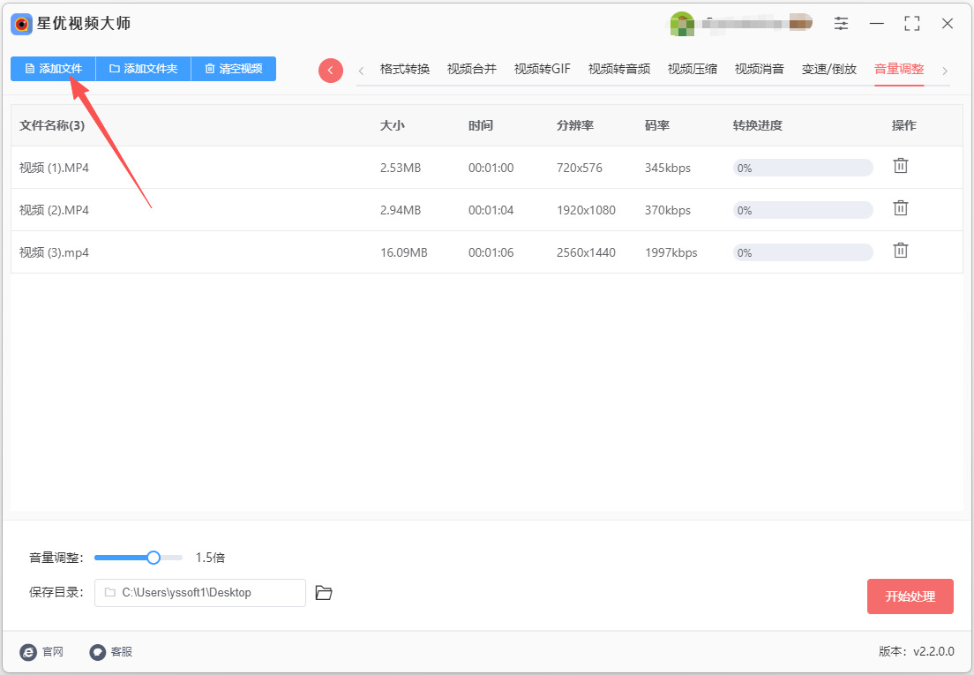Select the 音量调整 tab

[x=900, y=69]
